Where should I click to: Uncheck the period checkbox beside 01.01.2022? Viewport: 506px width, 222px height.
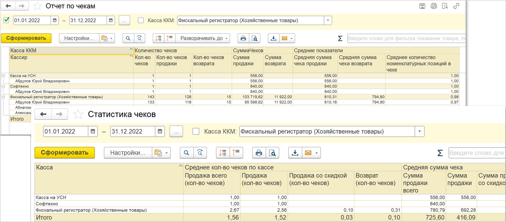coord(6,20)
